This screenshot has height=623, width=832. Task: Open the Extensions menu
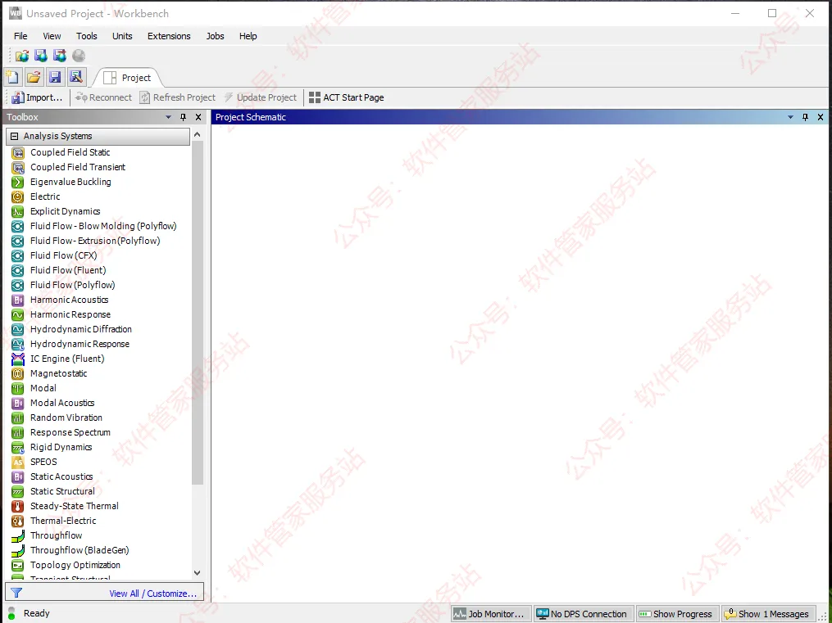pyautogui.click(x=169, y=36)
